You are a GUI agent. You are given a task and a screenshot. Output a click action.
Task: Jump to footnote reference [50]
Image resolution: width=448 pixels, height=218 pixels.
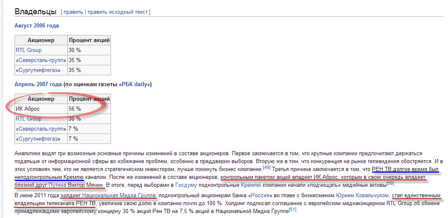pyautogui.click(x=390, y=183)
